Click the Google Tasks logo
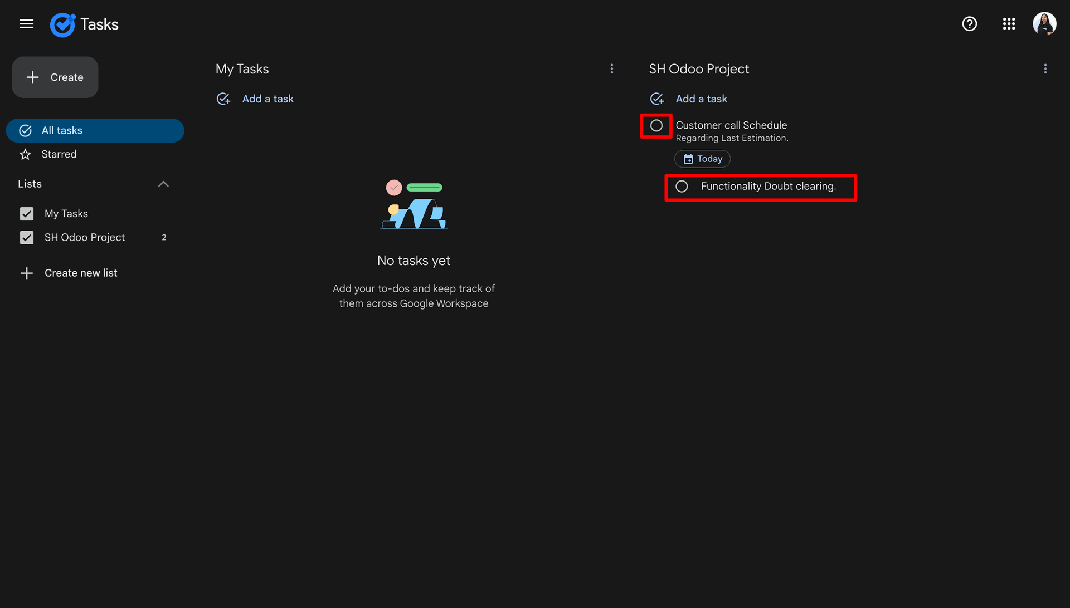The image size is (1070, 608). tap(62, 24)
